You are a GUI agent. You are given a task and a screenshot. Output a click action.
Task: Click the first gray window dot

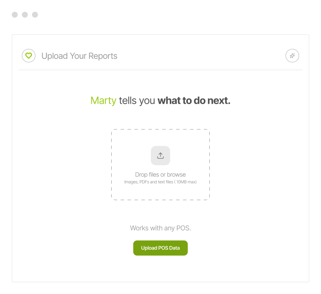pyautogui.click(x=15, y=15)
